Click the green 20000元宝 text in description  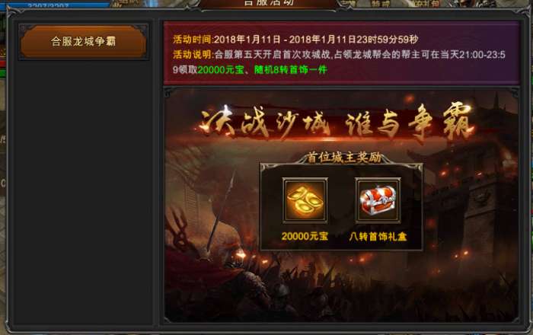[x=221, y=69]
